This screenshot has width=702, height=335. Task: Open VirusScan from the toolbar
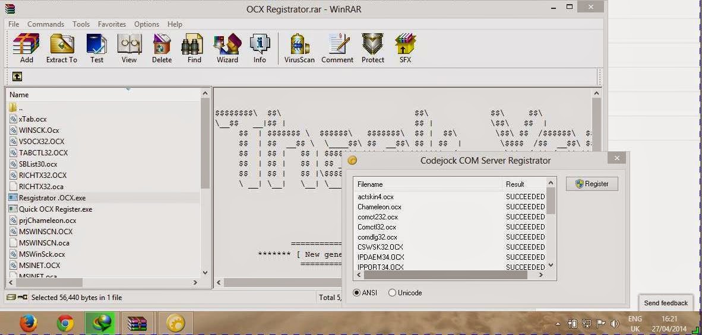(x=299, y=48)
